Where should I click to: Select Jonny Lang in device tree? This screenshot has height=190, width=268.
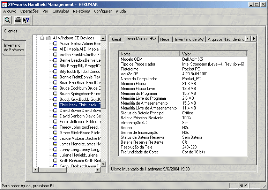(x=80, y=150)
